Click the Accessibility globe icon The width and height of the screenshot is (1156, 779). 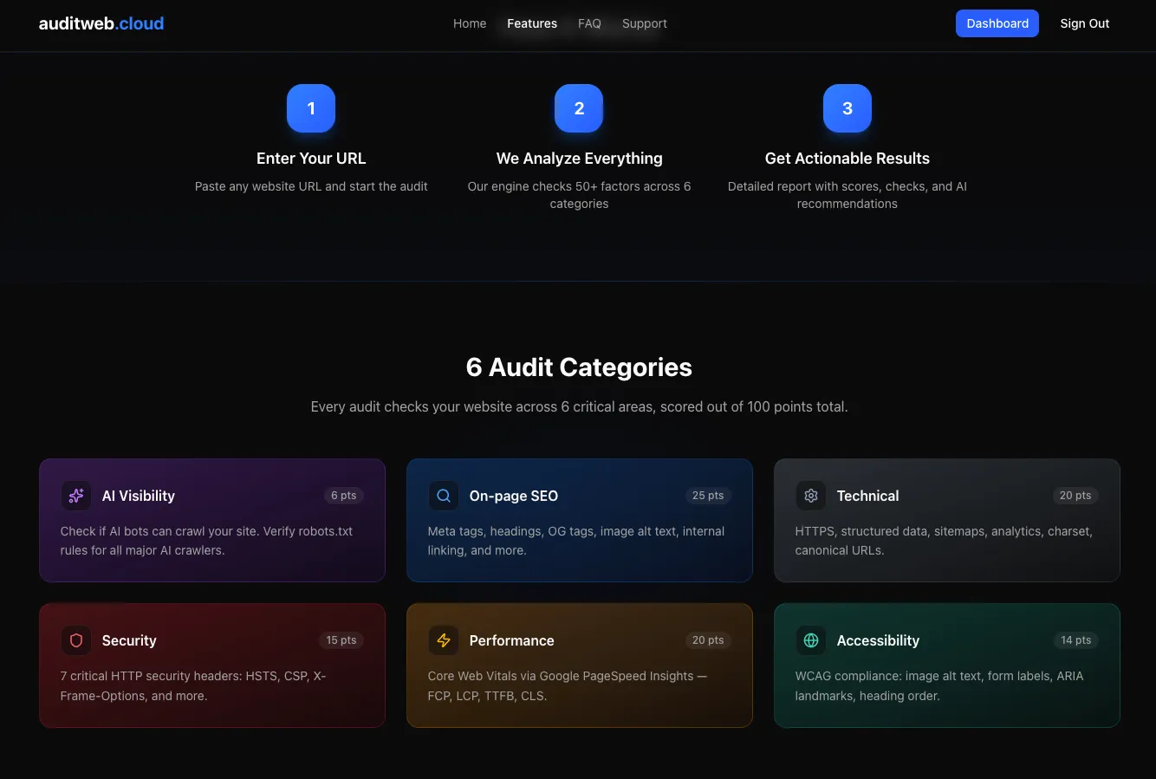point(811,640)
